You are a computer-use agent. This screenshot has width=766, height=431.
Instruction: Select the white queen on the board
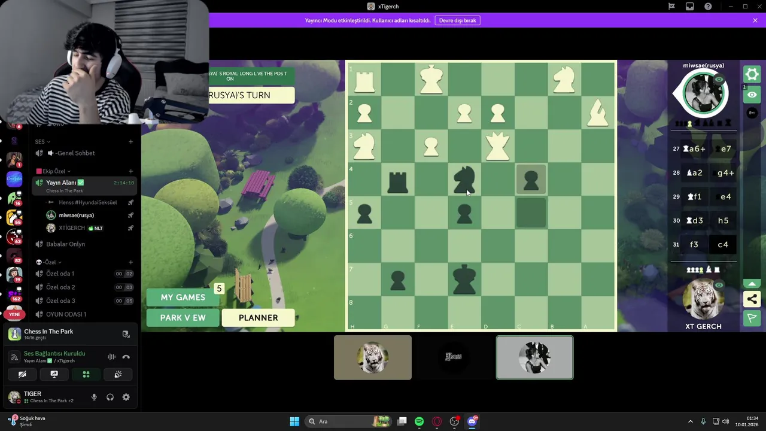click(497, 145)
